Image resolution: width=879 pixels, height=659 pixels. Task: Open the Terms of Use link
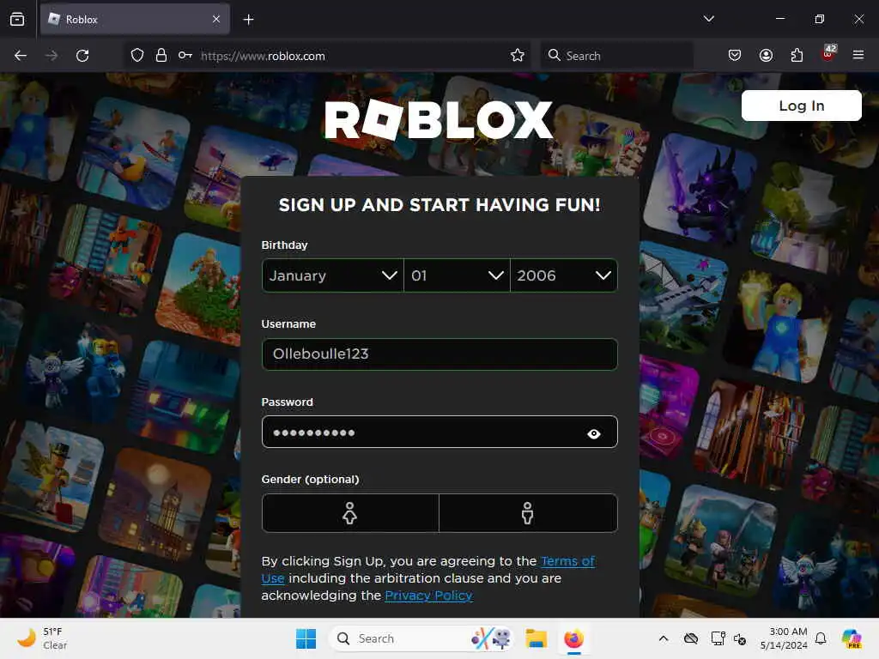pyautogui.click(x=567, y=561)
